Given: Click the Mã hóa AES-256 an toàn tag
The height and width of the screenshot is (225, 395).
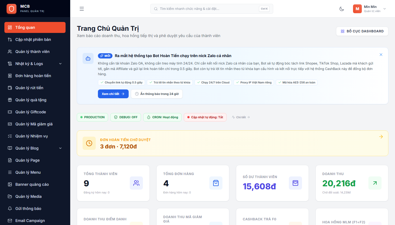Looking at the screenshot, I should point(297,82).
